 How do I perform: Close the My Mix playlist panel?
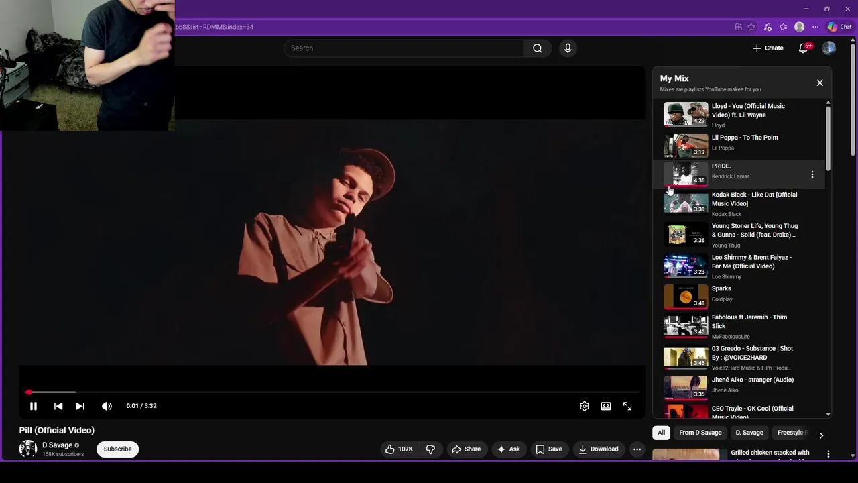tap(820, 83)
